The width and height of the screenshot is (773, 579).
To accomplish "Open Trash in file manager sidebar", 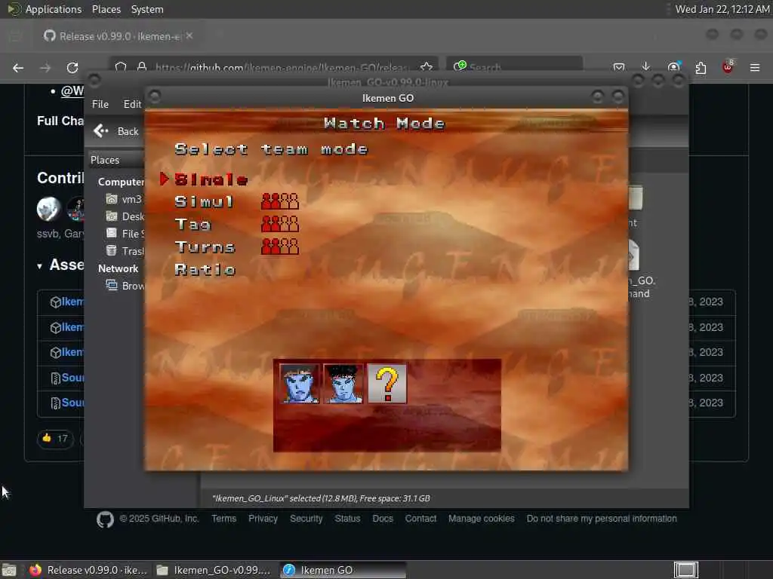I will [x=125, y=251].
